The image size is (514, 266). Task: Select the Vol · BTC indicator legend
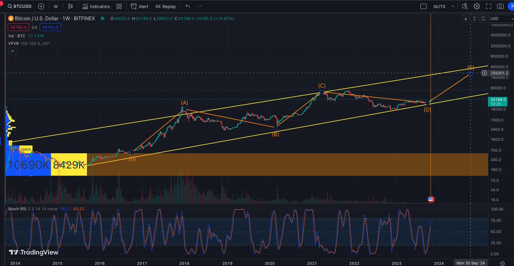tap(17, 36)
